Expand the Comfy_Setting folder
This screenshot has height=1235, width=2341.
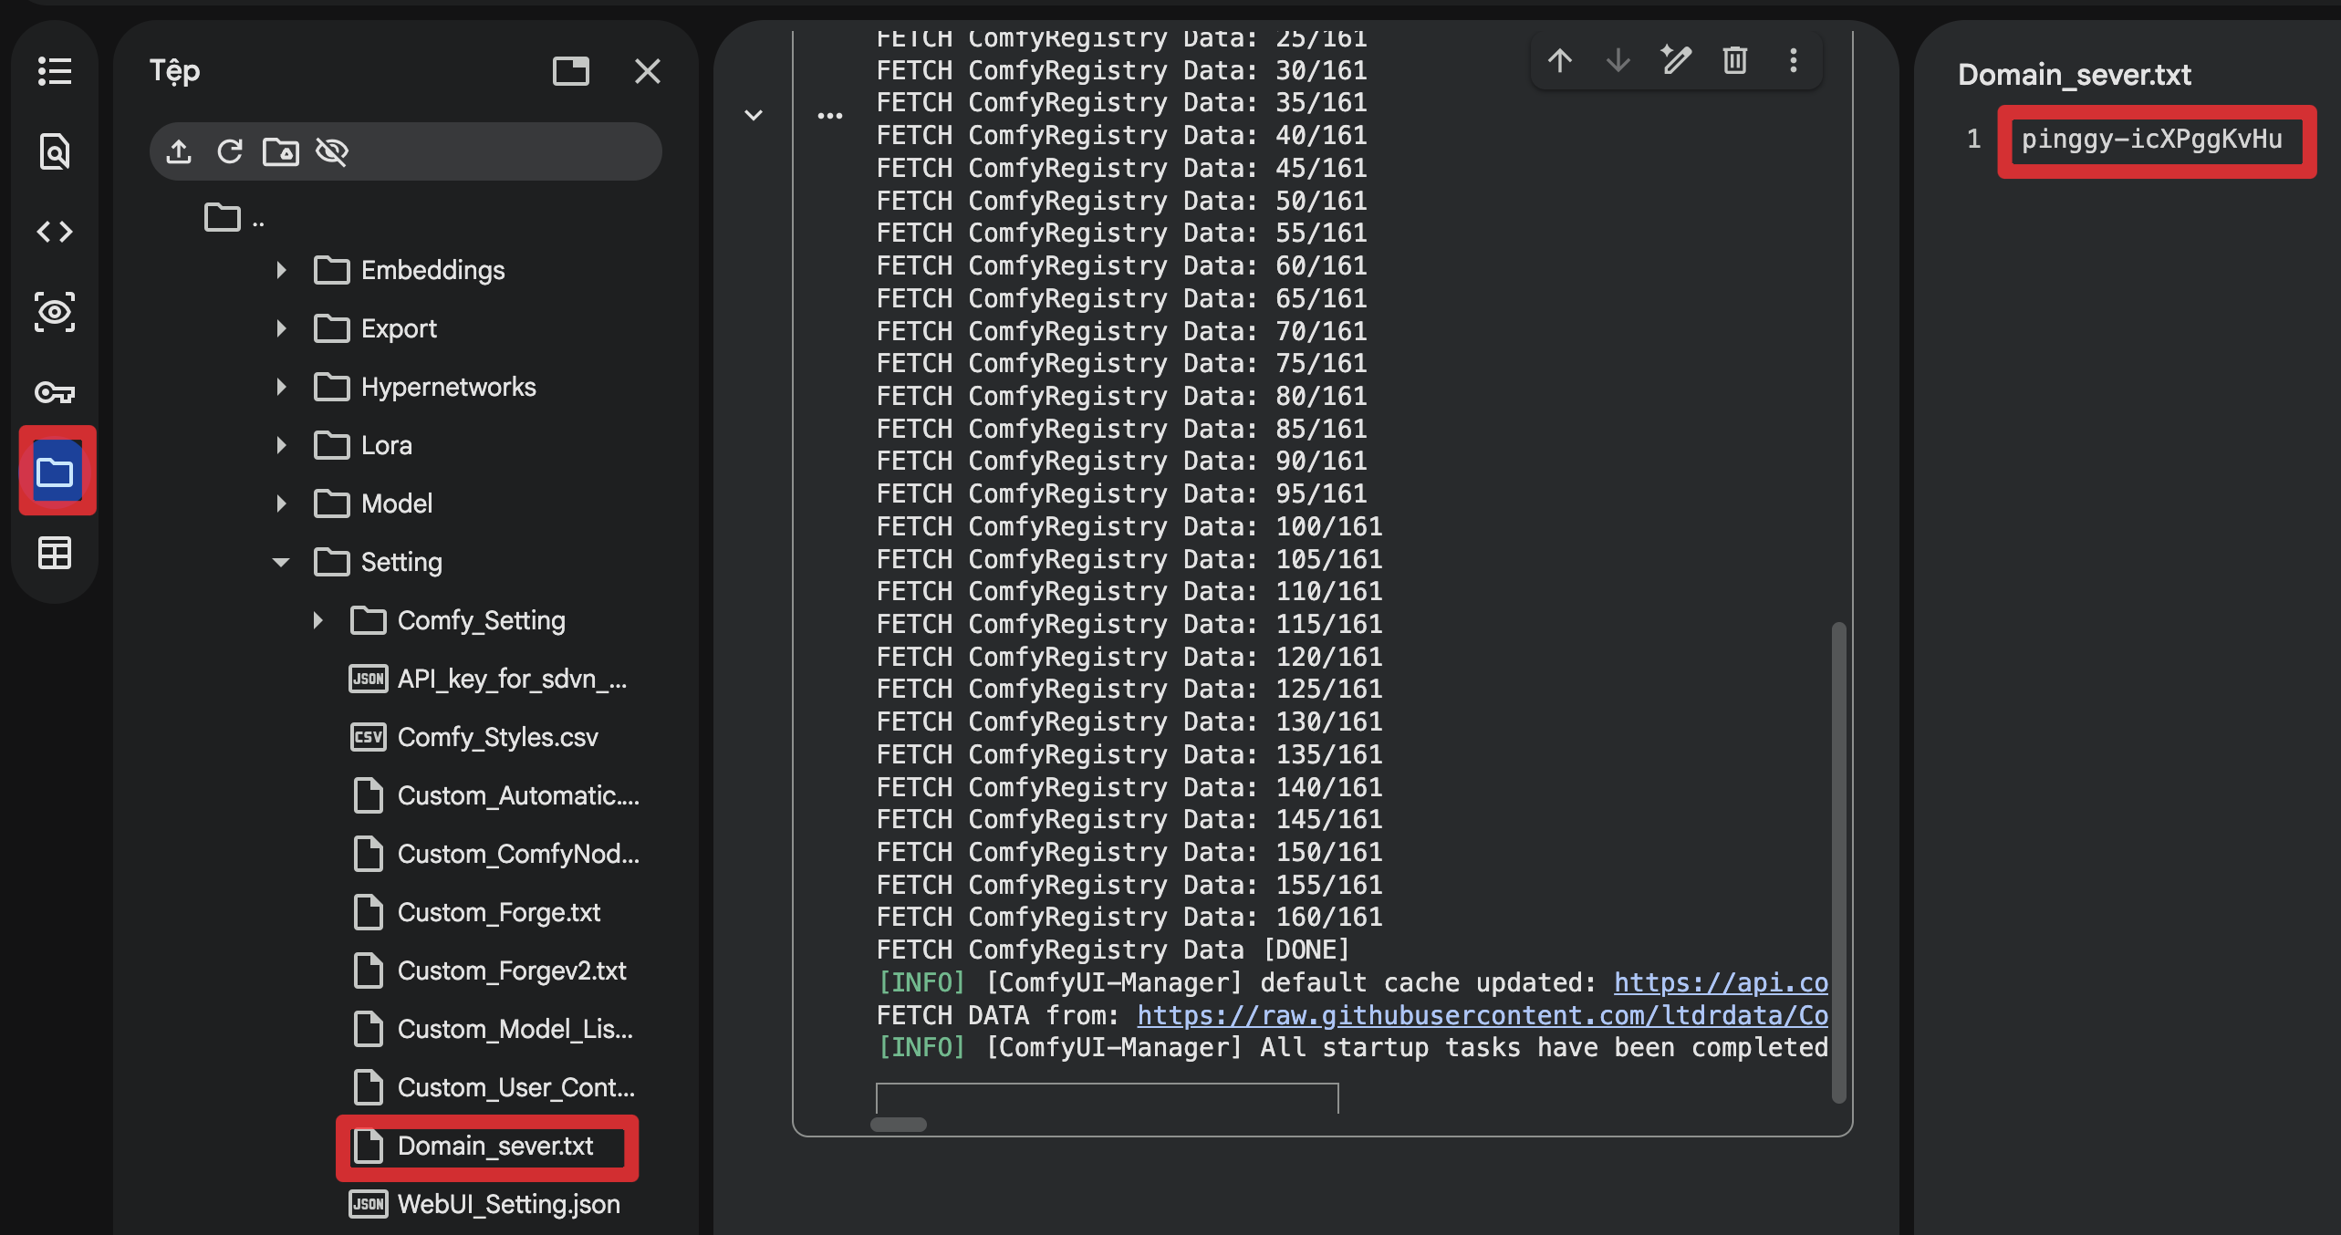317,620
